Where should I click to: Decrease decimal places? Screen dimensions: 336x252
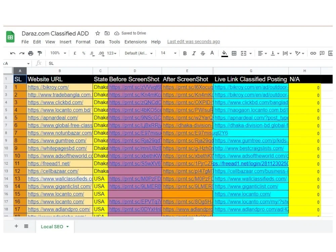coord(92,53)
